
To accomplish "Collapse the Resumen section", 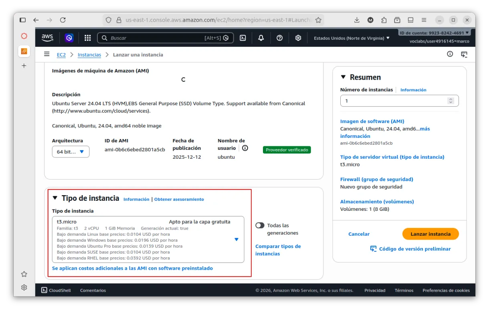I will (x=343, y=77).
